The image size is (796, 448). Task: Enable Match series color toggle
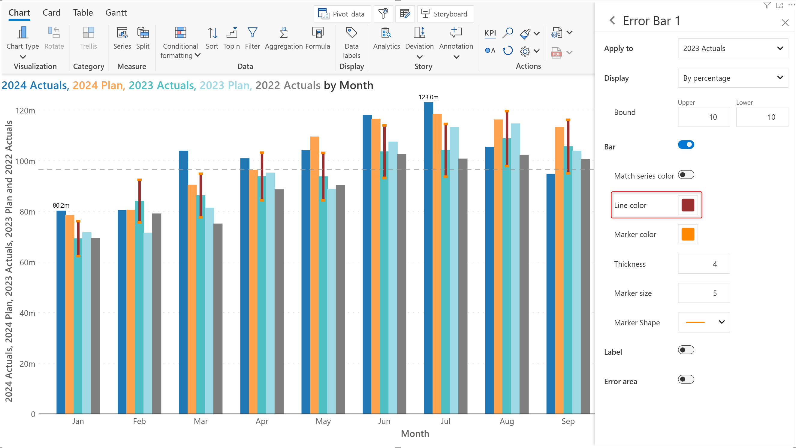pyautogui.click(x=686, y=175)
